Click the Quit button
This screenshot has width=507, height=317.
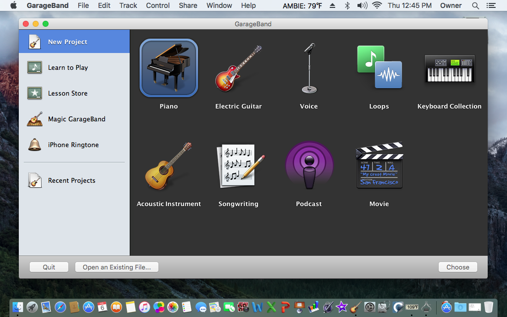click(49, 267)
